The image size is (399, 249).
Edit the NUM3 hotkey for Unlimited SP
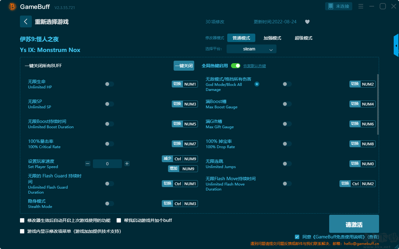point(185,104)
